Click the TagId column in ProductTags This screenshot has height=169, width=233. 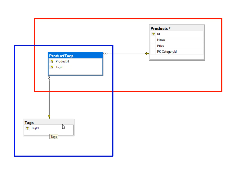(76, 67)
